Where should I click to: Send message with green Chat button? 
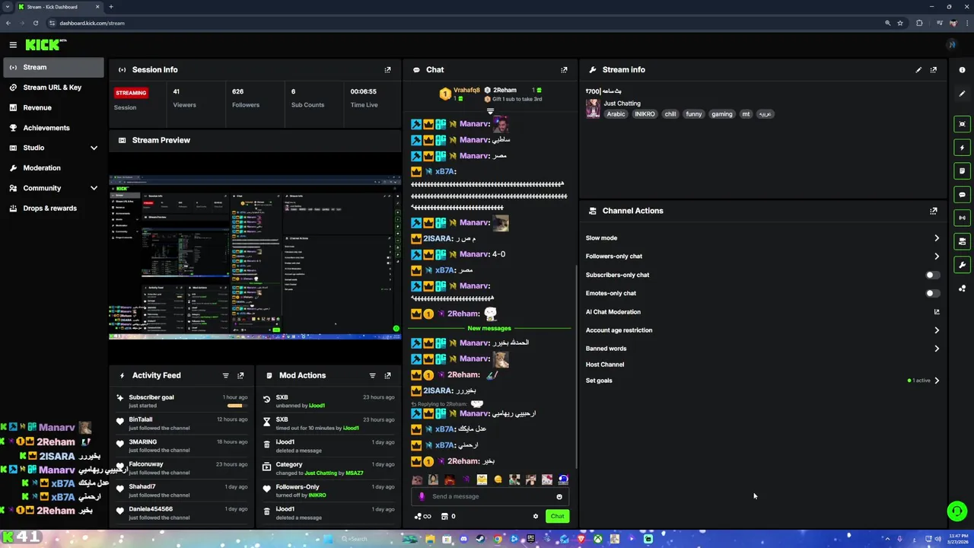(557, 516)
